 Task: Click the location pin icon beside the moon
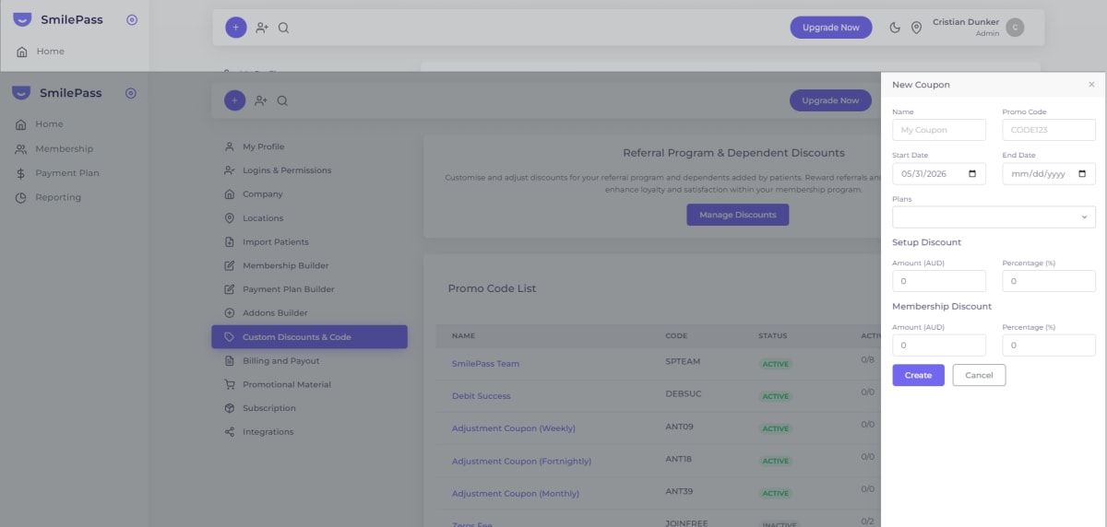[916, 28]
